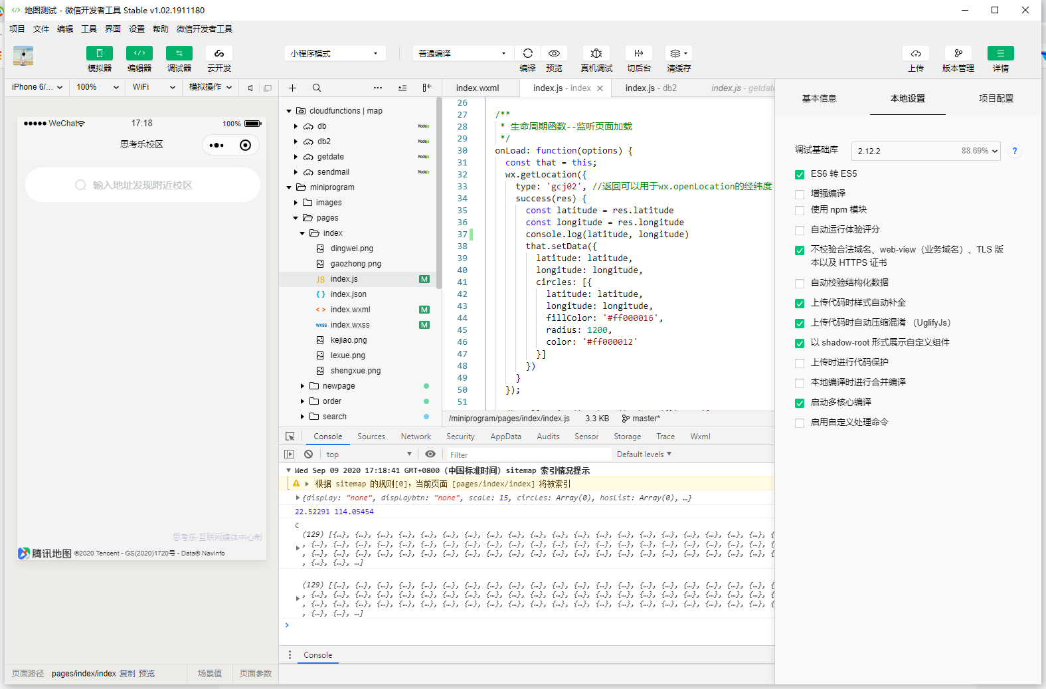This screenshot has height=689, width=1046.
Task: Click the file search magnifier icon
Action: click(317, 88)
